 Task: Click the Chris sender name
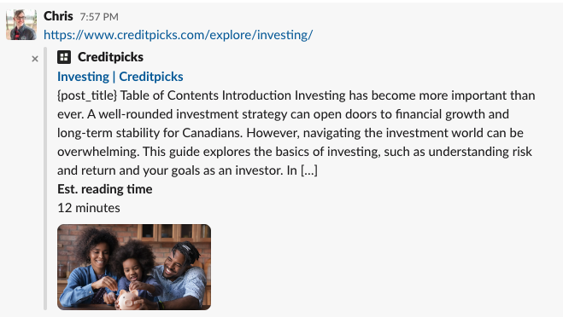click(58, 16)
